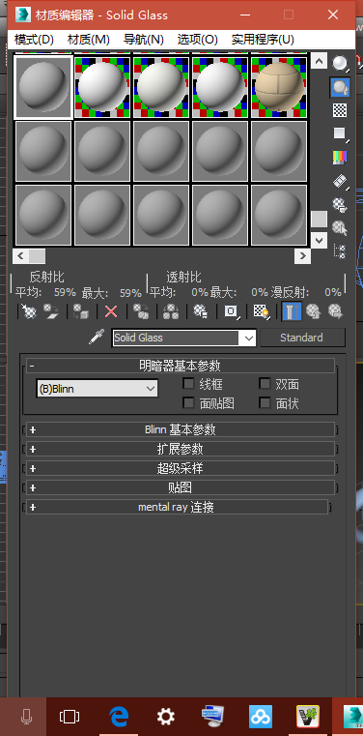Expand the 超级采样 rollout
The width and height of the screenshot is (363, 736).
[x=181, y=468]
